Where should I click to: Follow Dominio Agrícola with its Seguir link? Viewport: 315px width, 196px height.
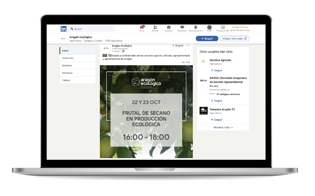(x=216, y=70)
